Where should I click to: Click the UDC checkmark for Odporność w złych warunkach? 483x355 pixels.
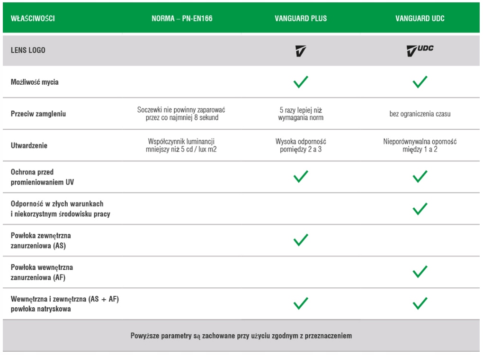tap(420, 209)
